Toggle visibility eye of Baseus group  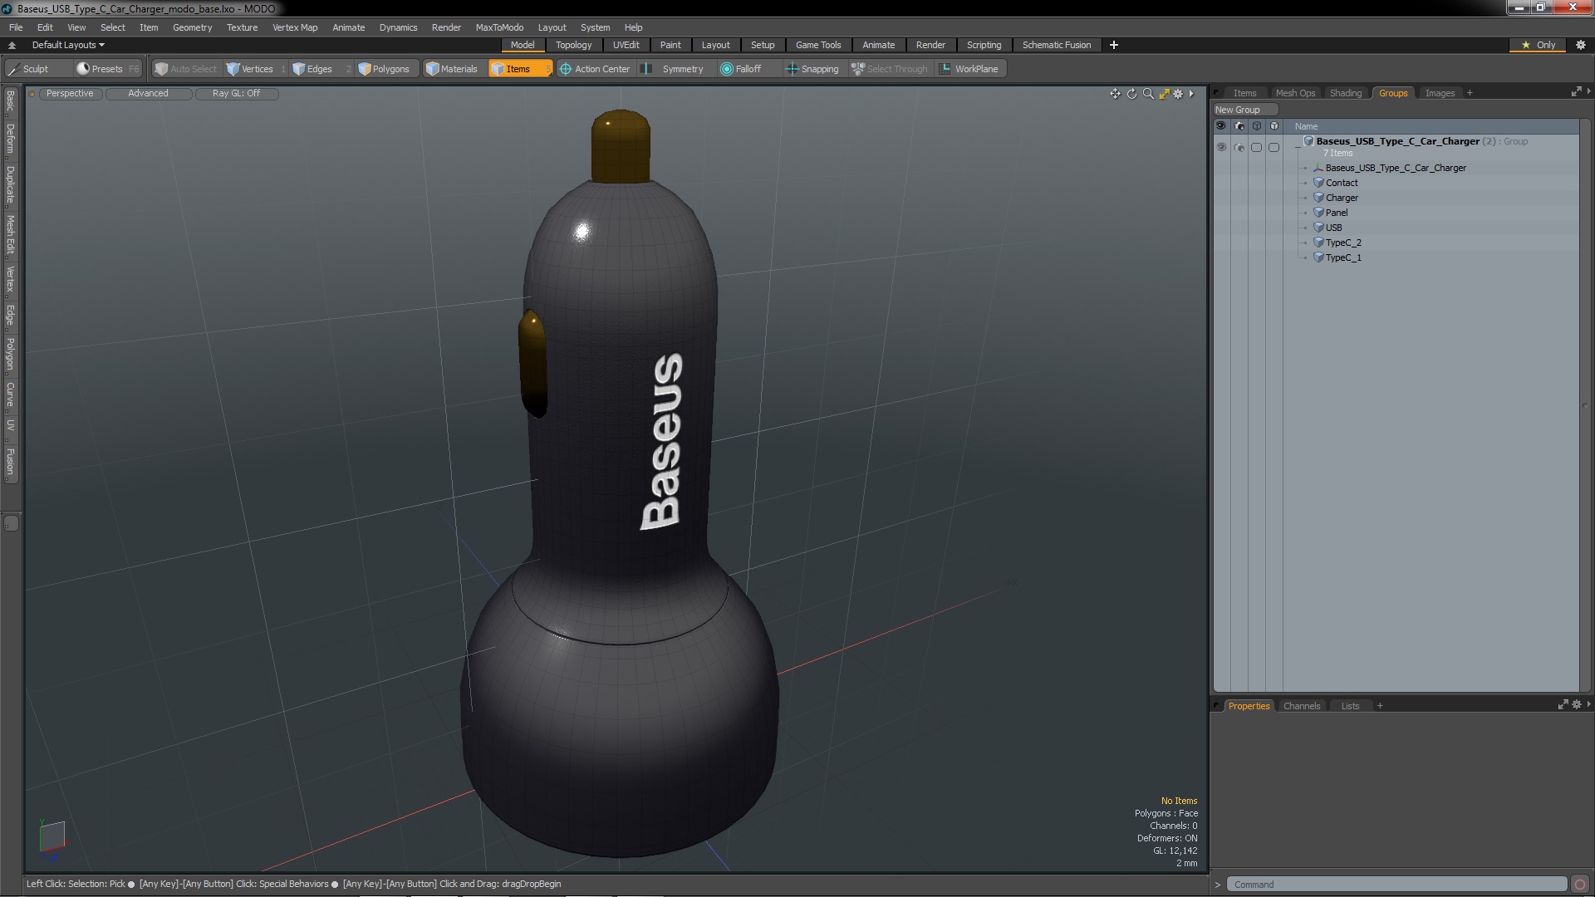pos(1220,147)
